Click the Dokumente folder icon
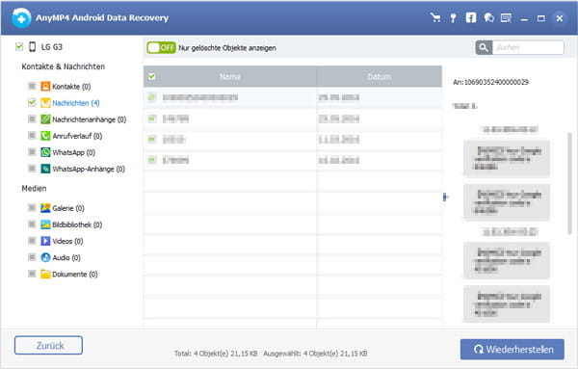This screenshot has height=369, width=578. (x=45, y=274)
